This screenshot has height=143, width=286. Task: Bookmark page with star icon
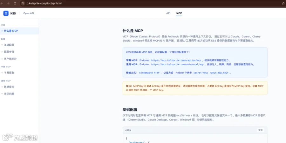point(283,3)
